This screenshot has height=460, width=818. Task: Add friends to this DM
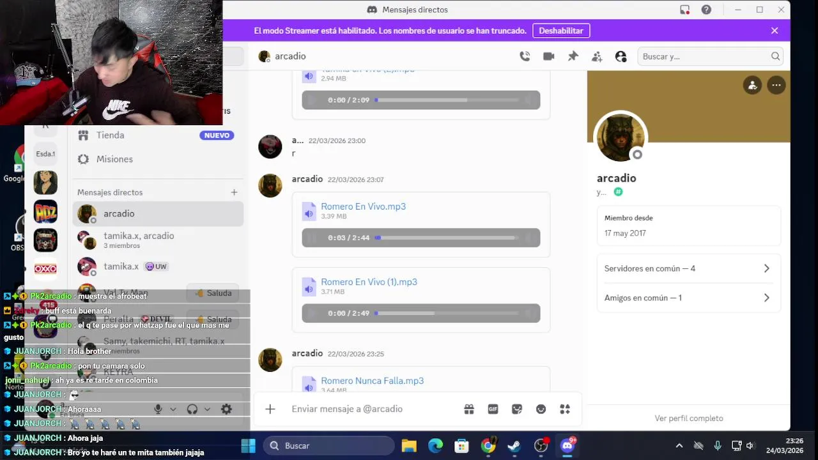pos(597,56)
